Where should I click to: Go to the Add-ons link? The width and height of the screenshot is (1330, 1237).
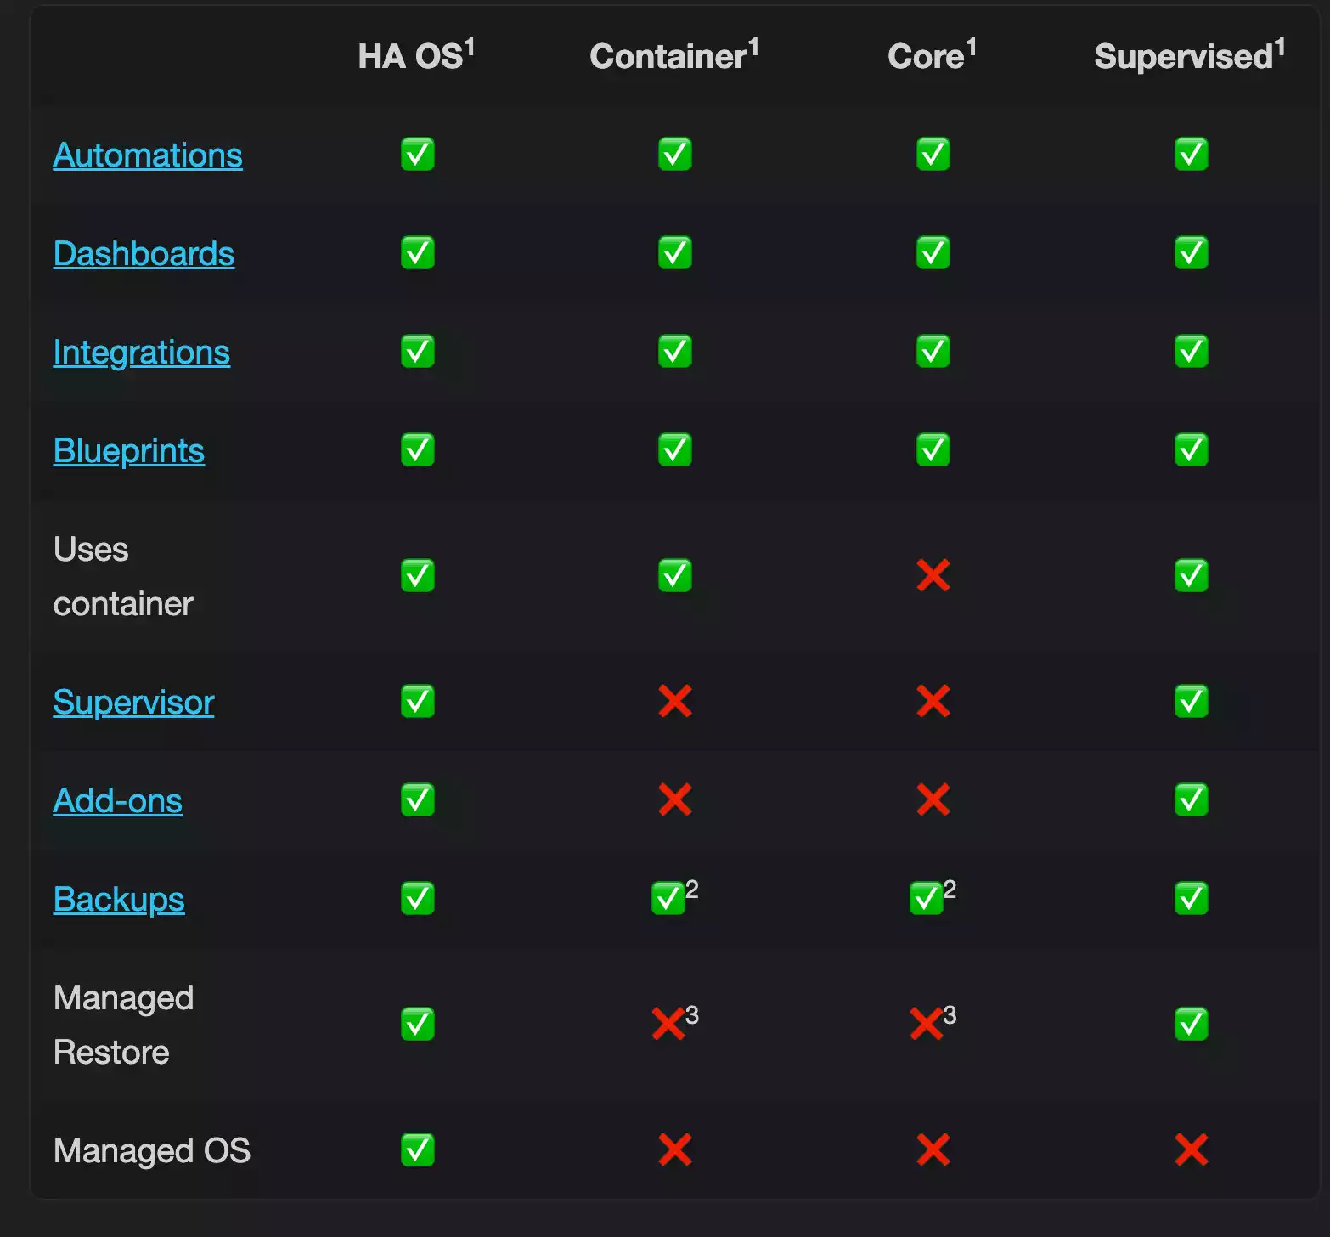pos(117,801)
